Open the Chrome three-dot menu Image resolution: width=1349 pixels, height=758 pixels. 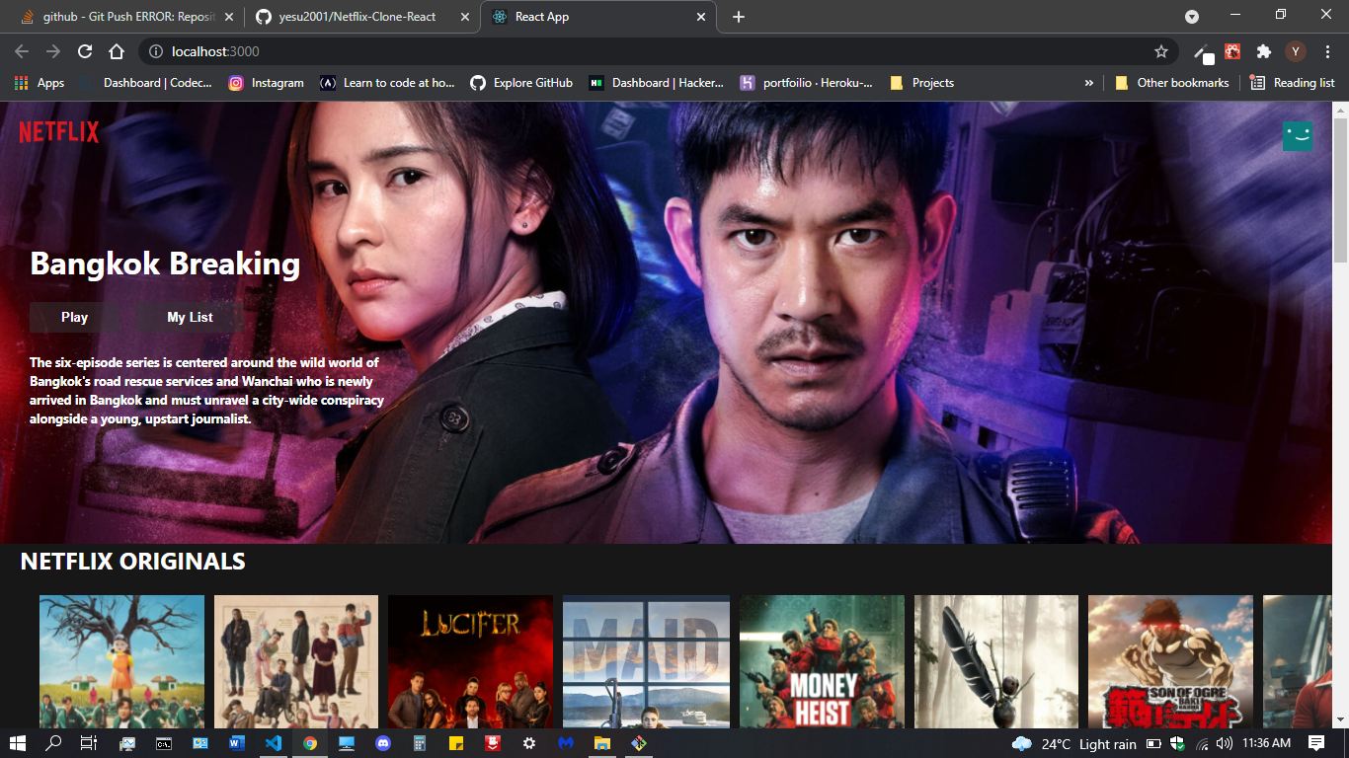click(1327, 51)
